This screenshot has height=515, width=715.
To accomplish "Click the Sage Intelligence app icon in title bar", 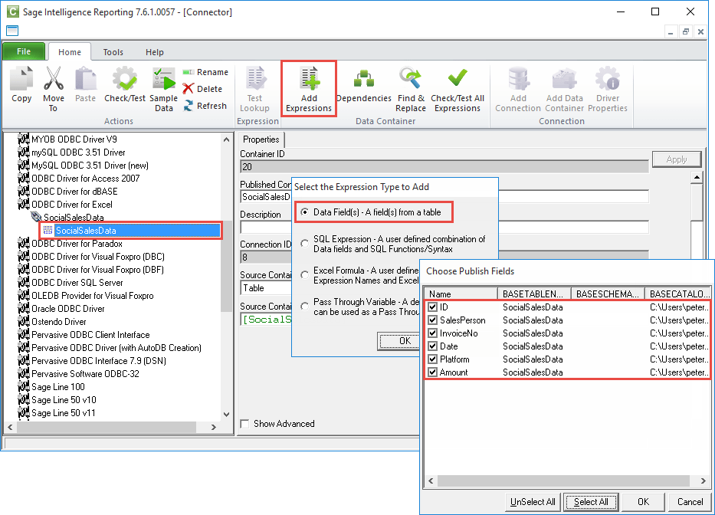I will coord(12,11).
